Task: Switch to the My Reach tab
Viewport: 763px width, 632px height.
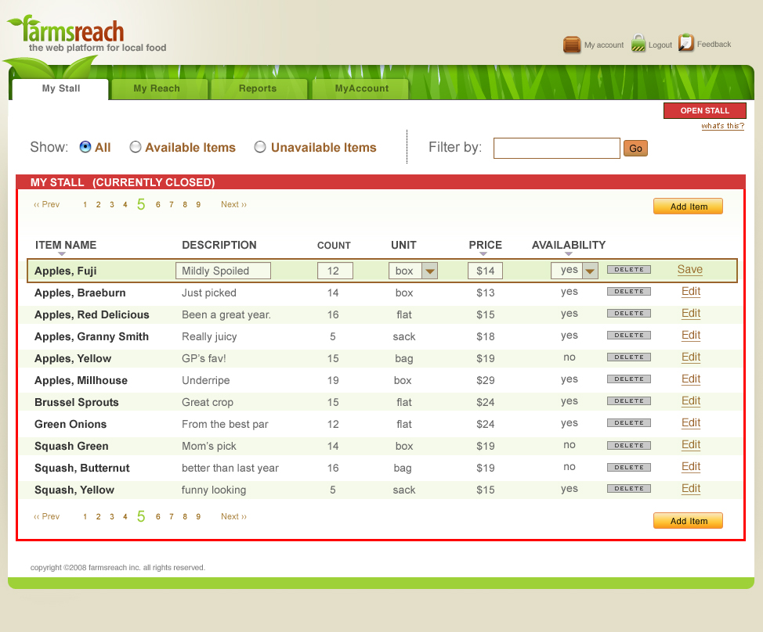Action: [157, 89]
